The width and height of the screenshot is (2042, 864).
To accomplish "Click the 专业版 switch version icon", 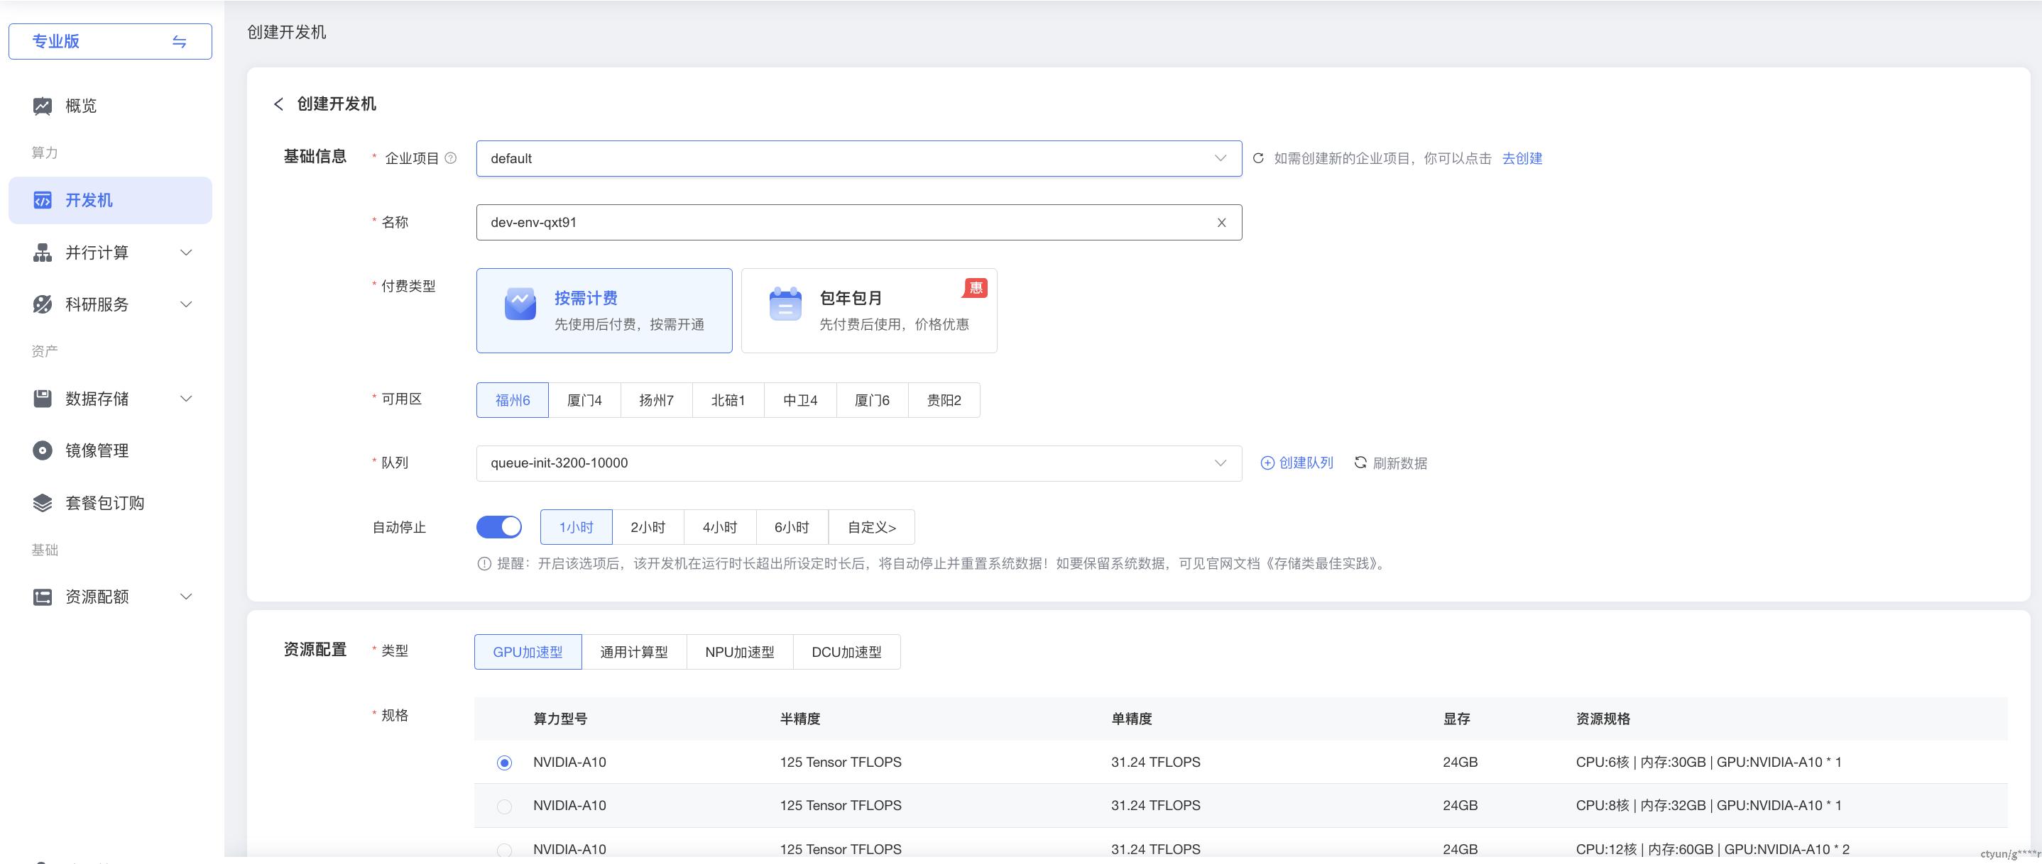I will click(x=180, y=42).
